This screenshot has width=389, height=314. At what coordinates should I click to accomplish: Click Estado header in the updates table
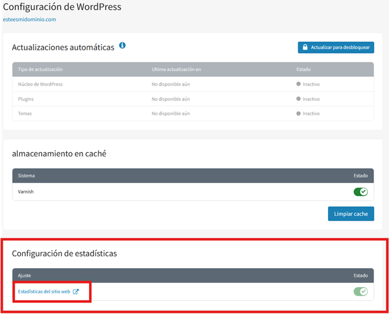303,69
